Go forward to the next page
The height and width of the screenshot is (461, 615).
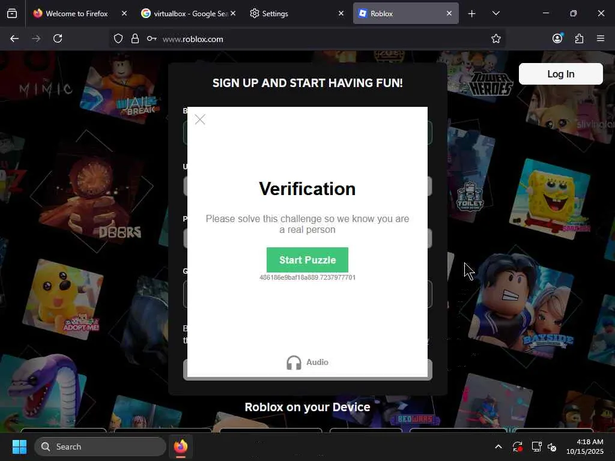click(36, 38)
